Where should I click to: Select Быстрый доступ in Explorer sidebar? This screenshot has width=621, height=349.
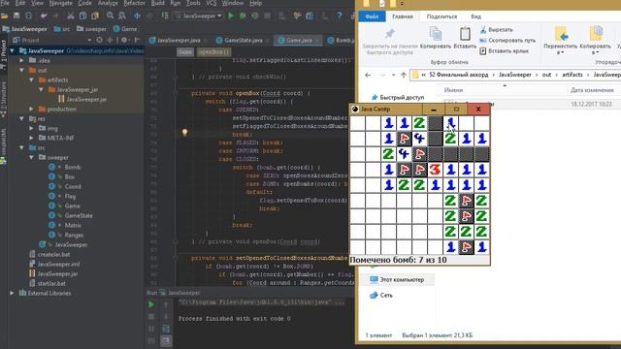[x=398, y=97]
